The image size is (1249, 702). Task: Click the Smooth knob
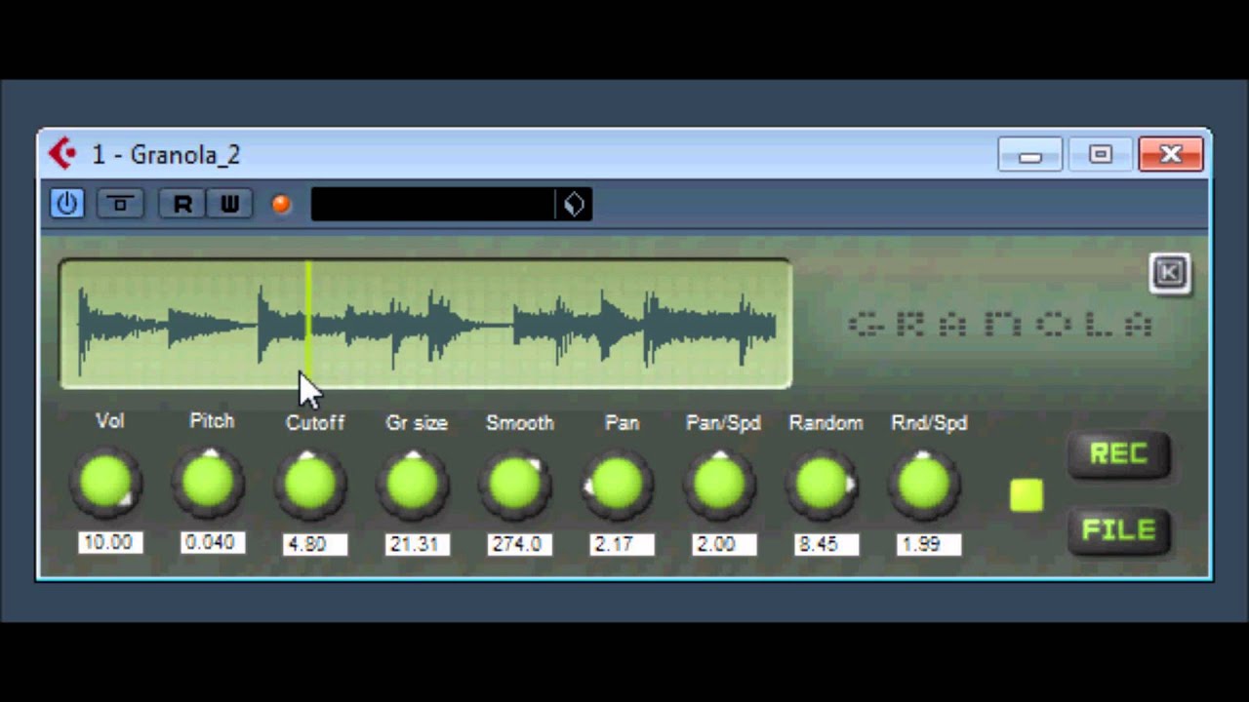click(x=515, y=485)
